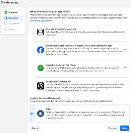
Task: Click the Cancel button
Action: coord(35,128)
